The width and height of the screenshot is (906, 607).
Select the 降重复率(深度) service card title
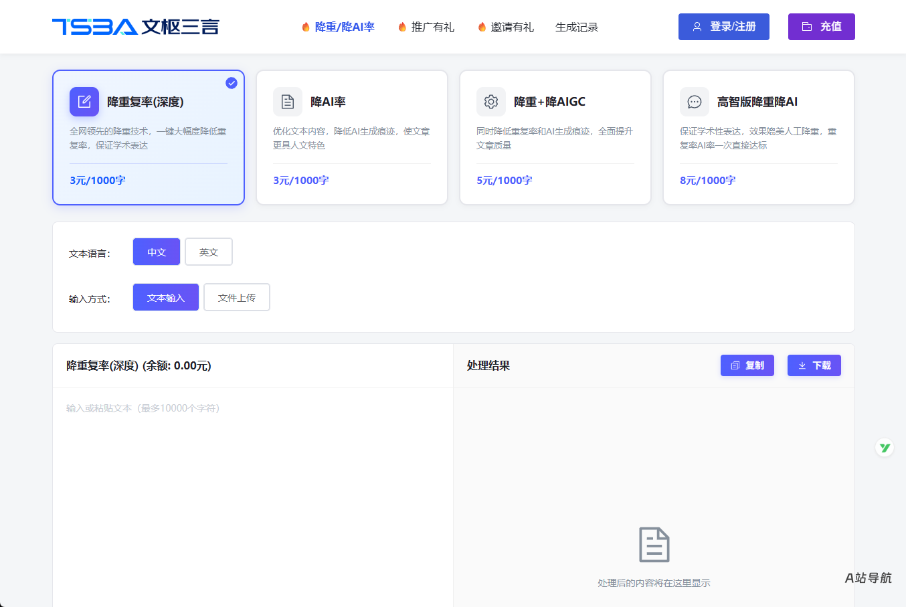click(145, 102)
